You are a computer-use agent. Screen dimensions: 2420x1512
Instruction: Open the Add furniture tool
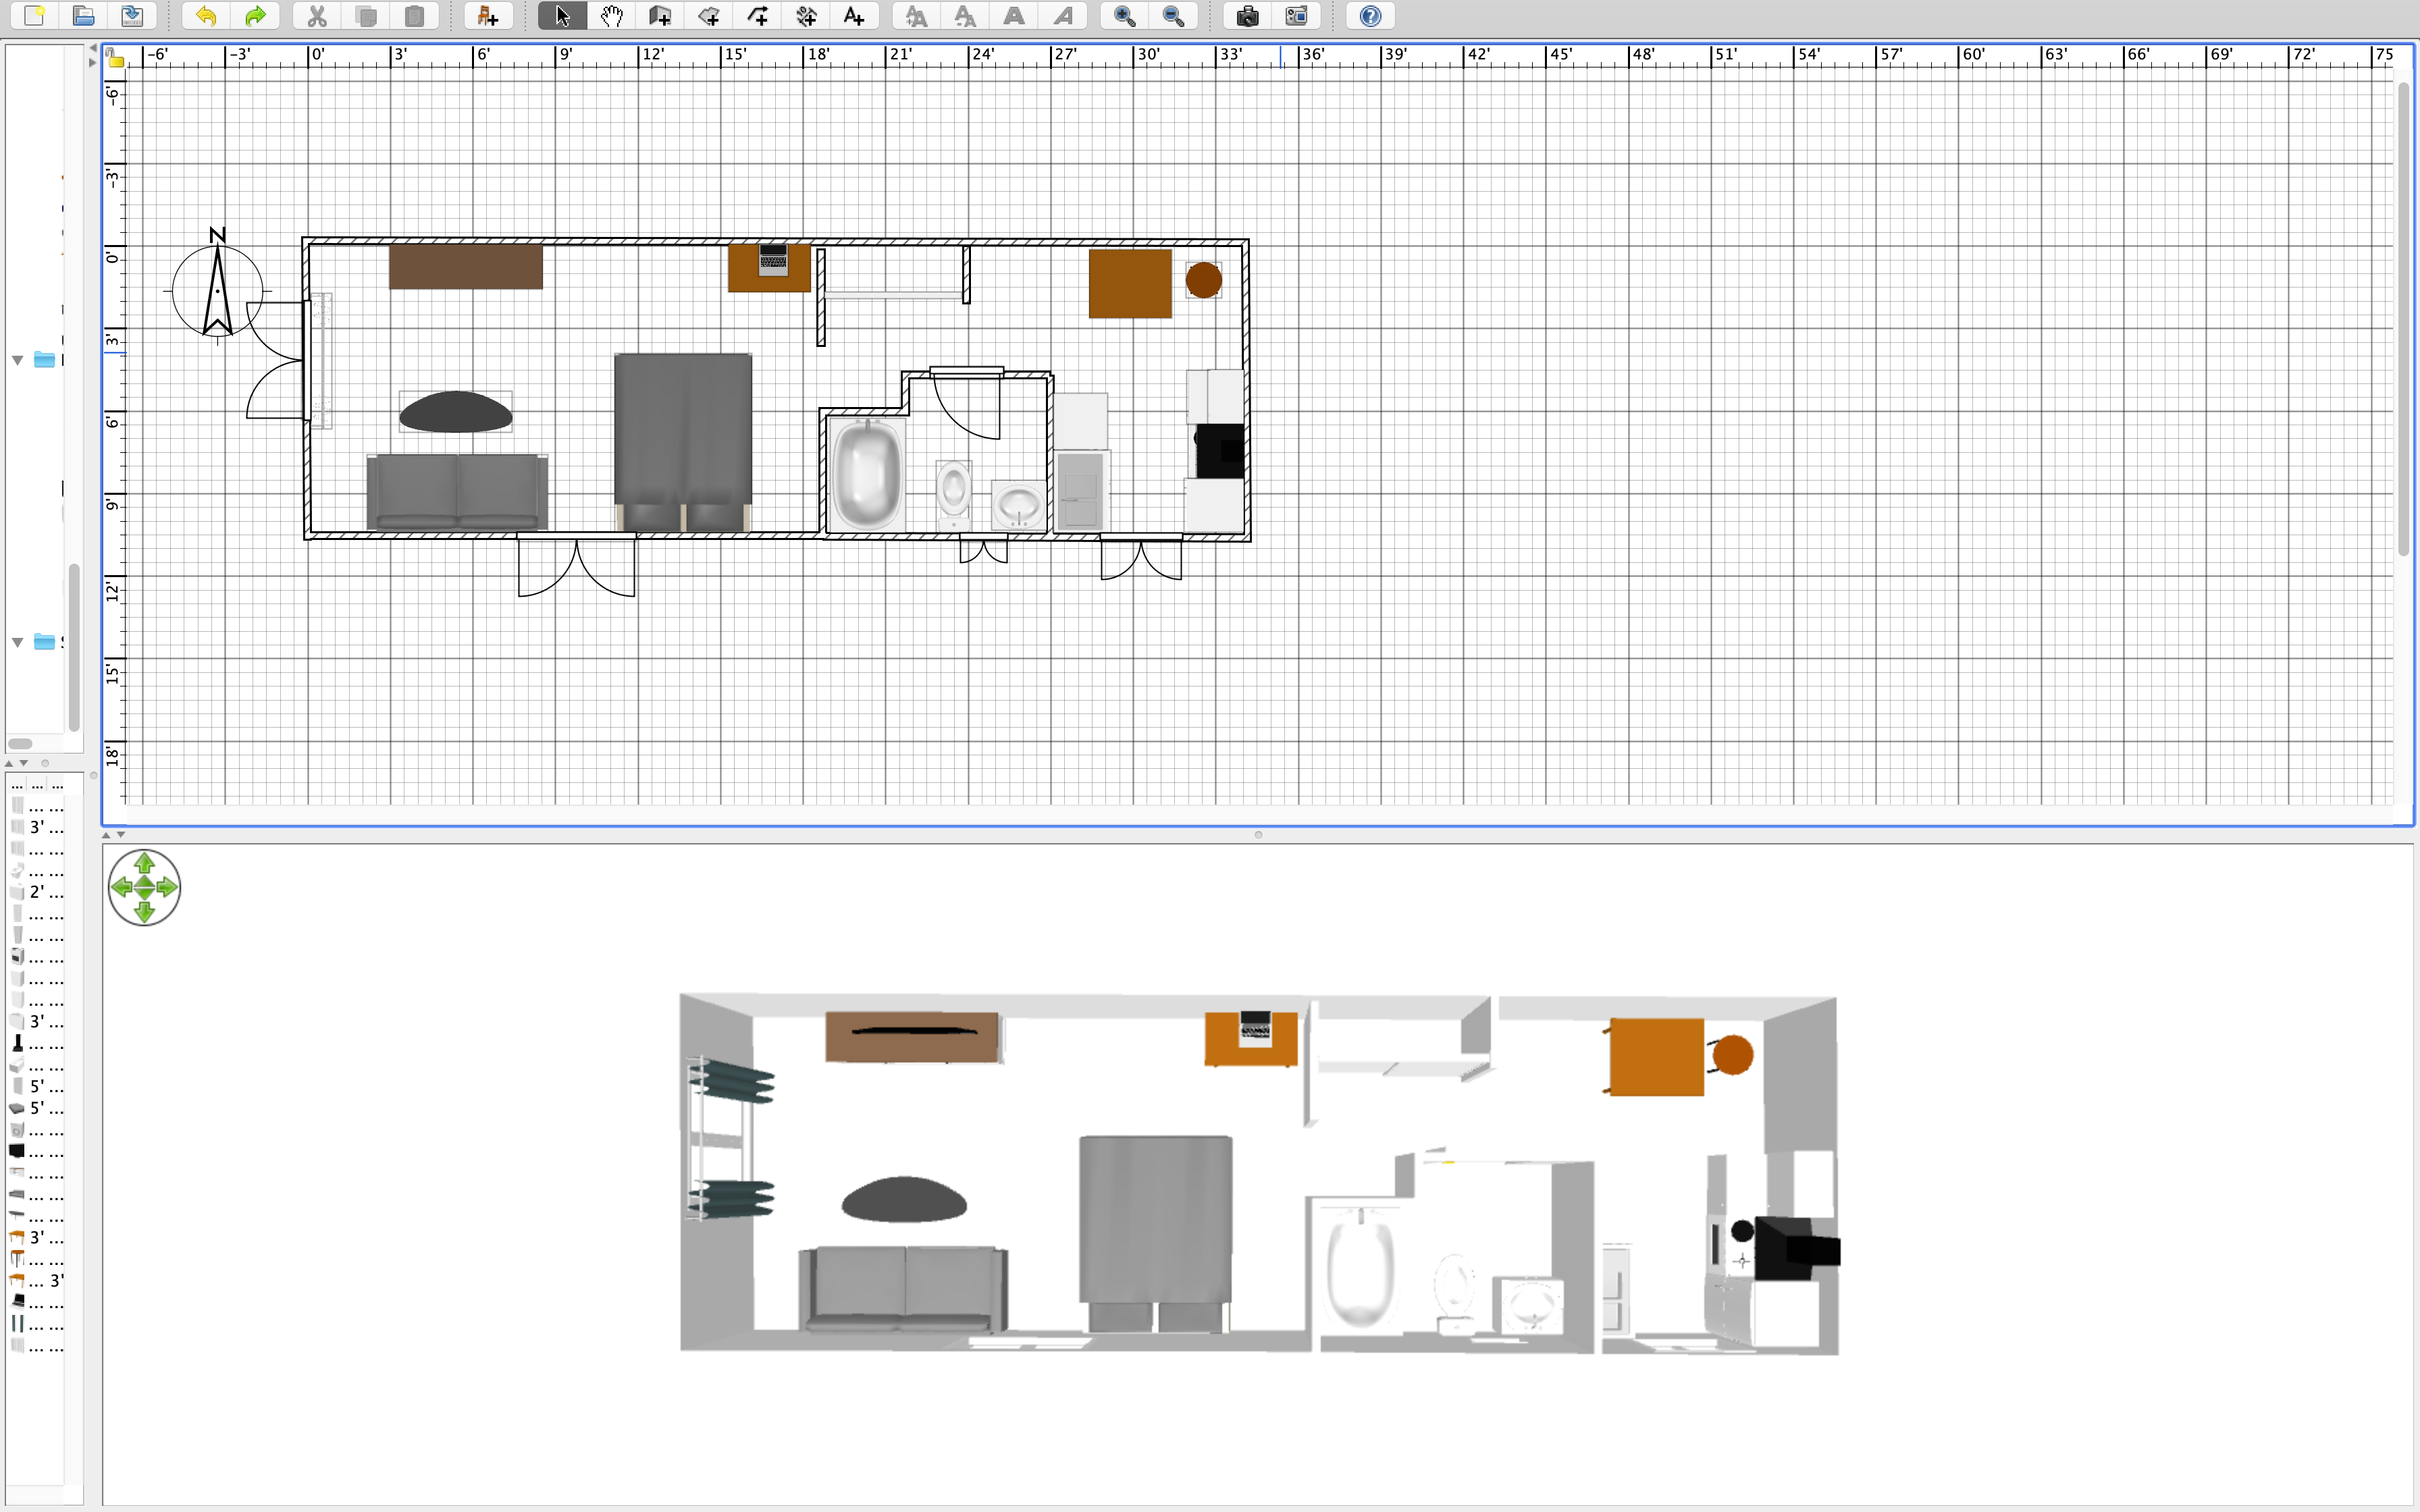click(x=487, y=16)
